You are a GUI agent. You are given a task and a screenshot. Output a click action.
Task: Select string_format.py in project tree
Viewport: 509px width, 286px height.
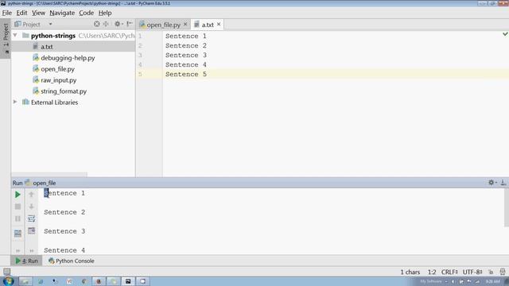coord(64,91)
